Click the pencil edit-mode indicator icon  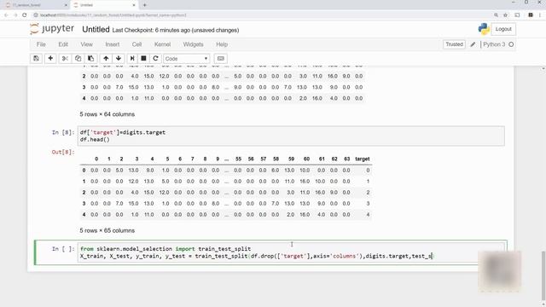click(473, 44)
